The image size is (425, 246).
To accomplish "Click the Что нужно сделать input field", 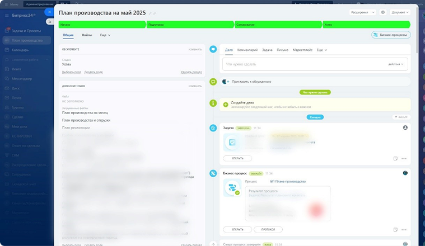I will [302, 64].
